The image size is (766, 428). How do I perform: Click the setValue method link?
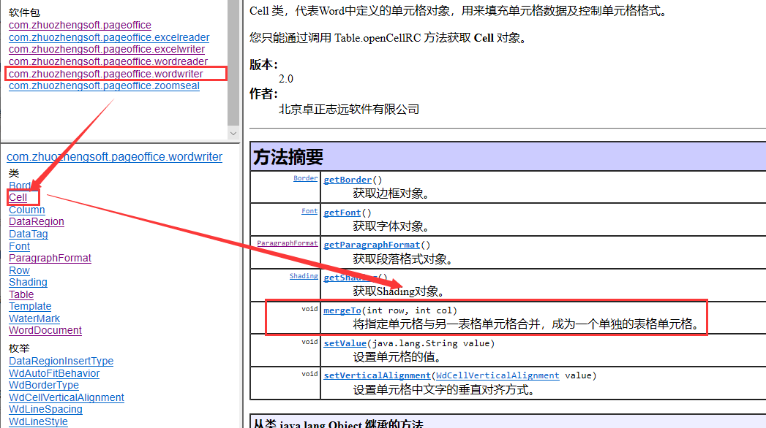click(345, 343)
